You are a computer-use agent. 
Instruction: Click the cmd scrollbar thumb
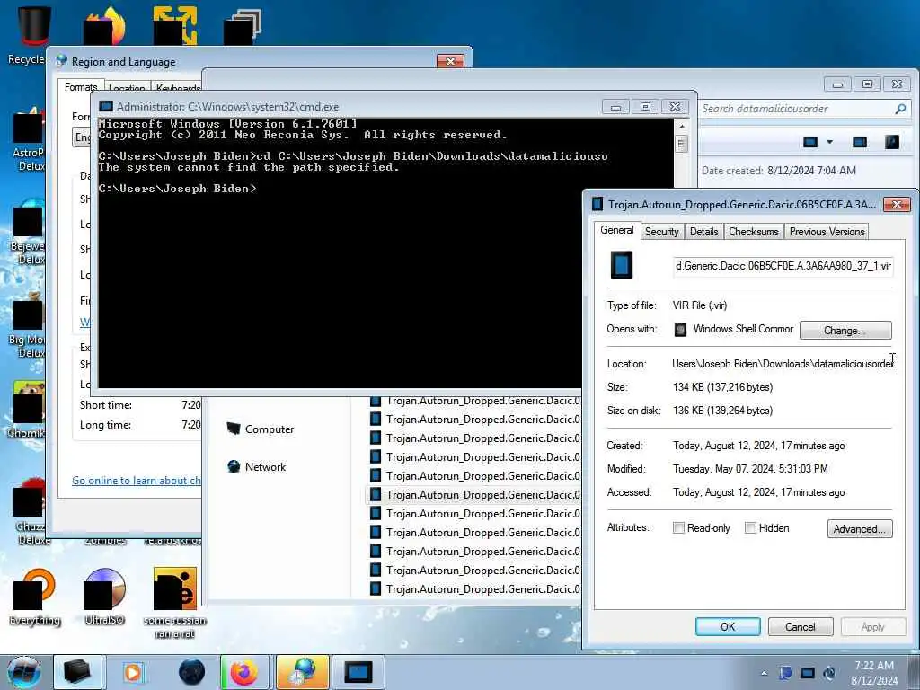coord(681,144)
